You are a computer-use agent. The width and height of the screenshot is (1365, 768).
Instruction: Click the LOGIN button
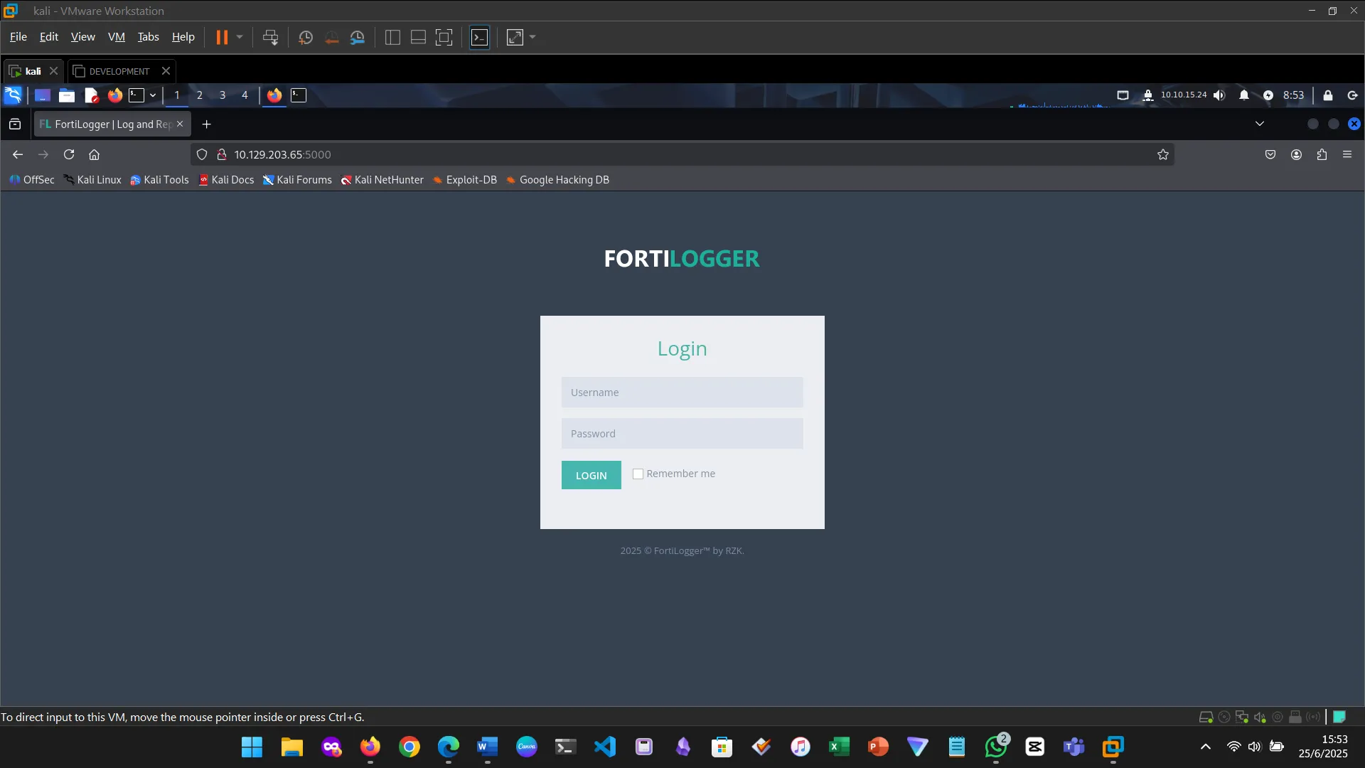point(591,474)
